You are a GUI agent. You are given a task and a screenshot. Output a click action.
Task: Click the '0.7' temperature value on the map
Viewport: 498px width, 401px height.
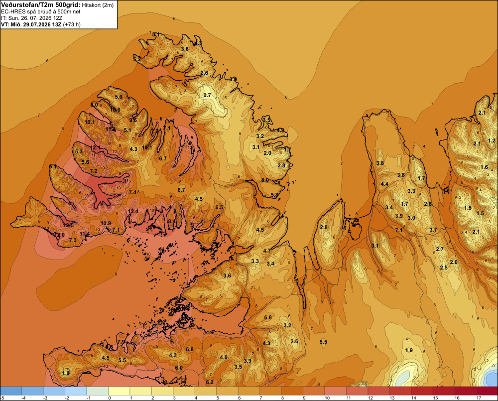207,95
